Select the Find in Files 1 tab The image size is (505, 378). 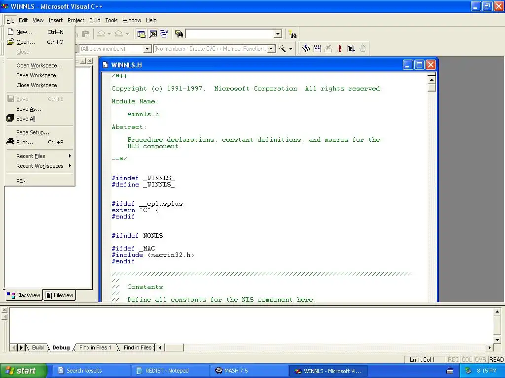[x=95, y=347]
